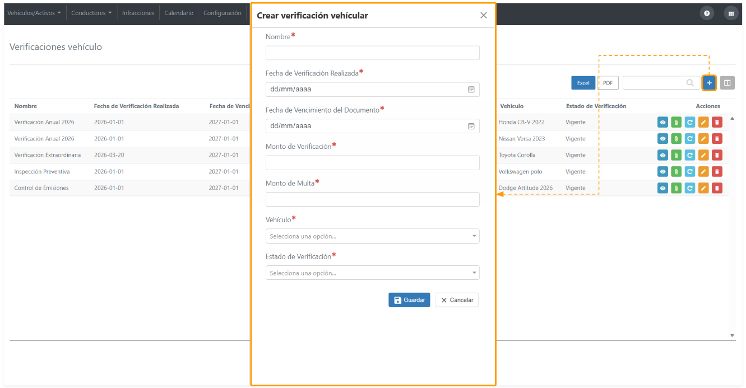The width and height of the screenshot is (746, 388).
Task: Attach a file to the Honda CR-V 2022 row
Action: [676, 122]
